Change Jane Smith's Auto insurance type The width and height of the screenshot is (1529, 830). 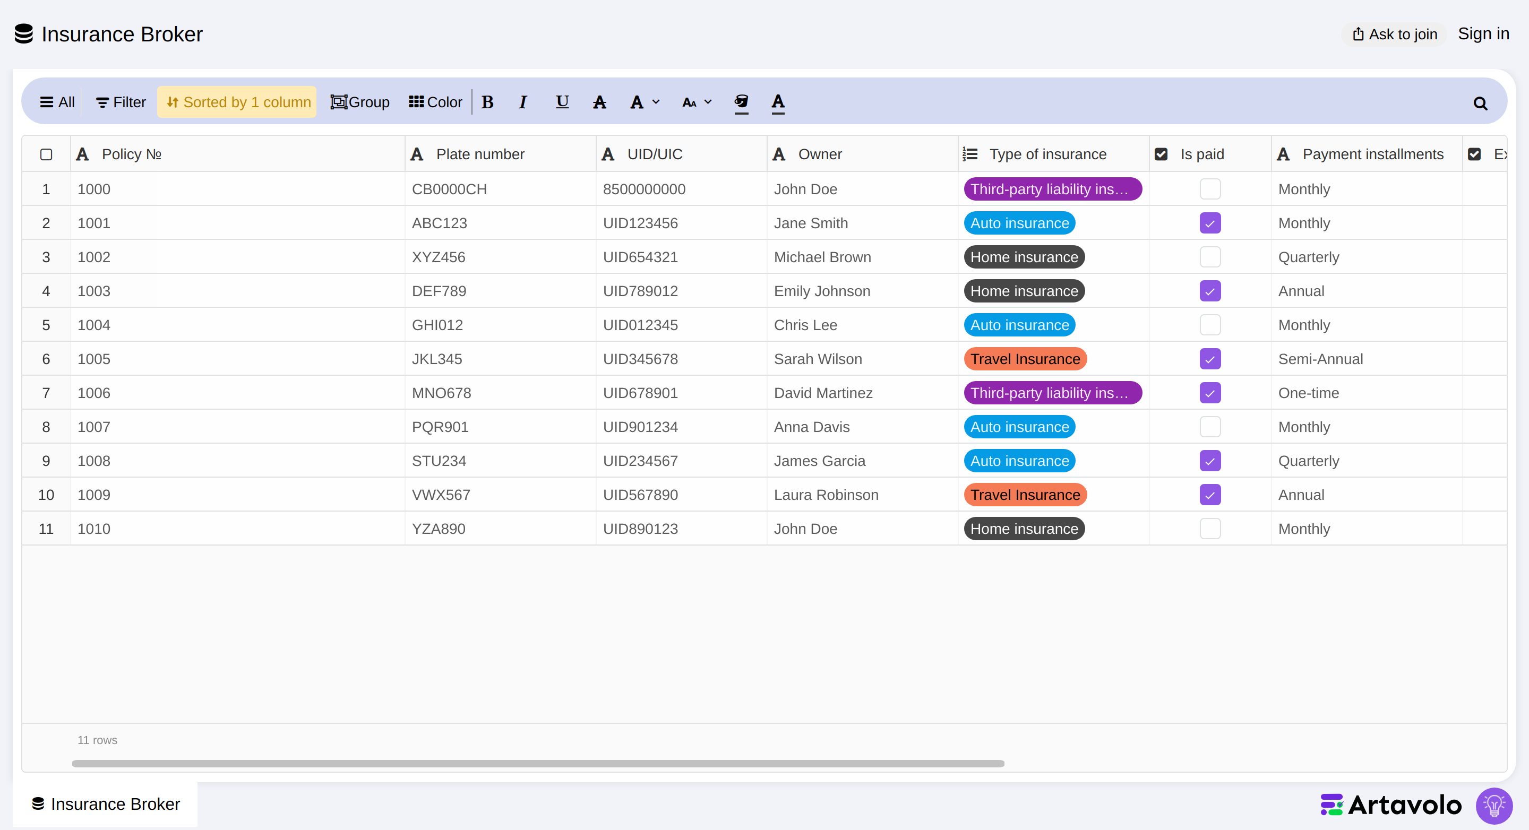point(1019,223)
